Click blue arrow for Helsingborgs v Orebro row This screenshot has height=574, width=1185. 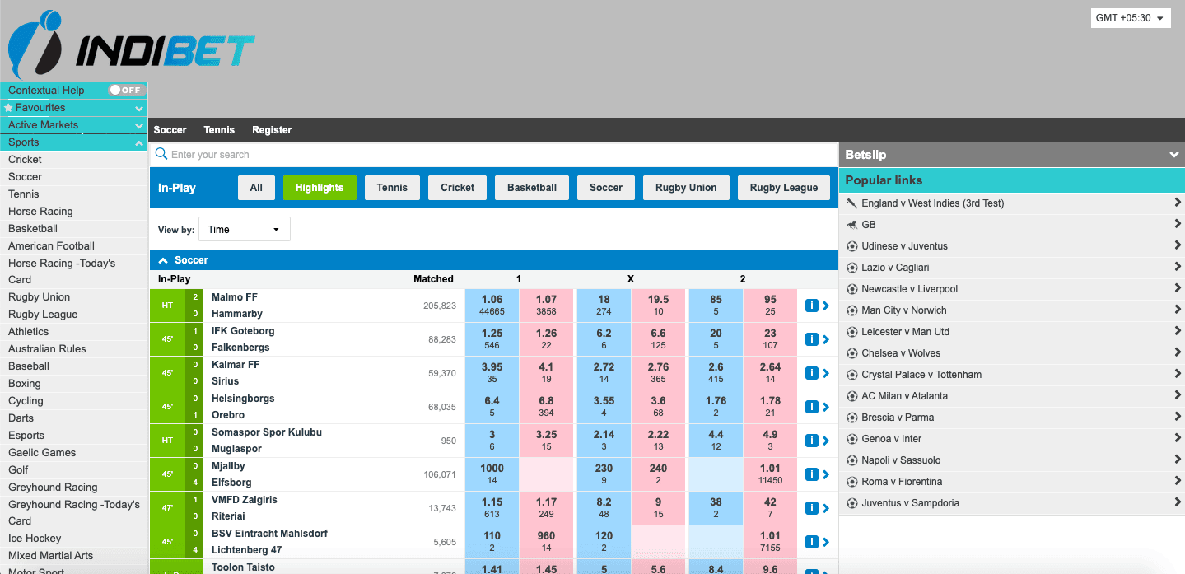[826, 407]
